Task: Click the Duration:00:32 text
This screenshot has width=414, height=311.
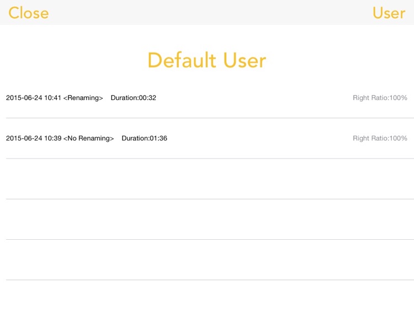Action: (x=133, y=98)
